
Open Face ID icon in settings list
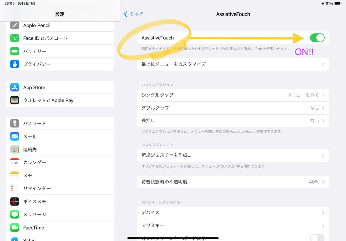pyautogui.click(x=15, y=38)
